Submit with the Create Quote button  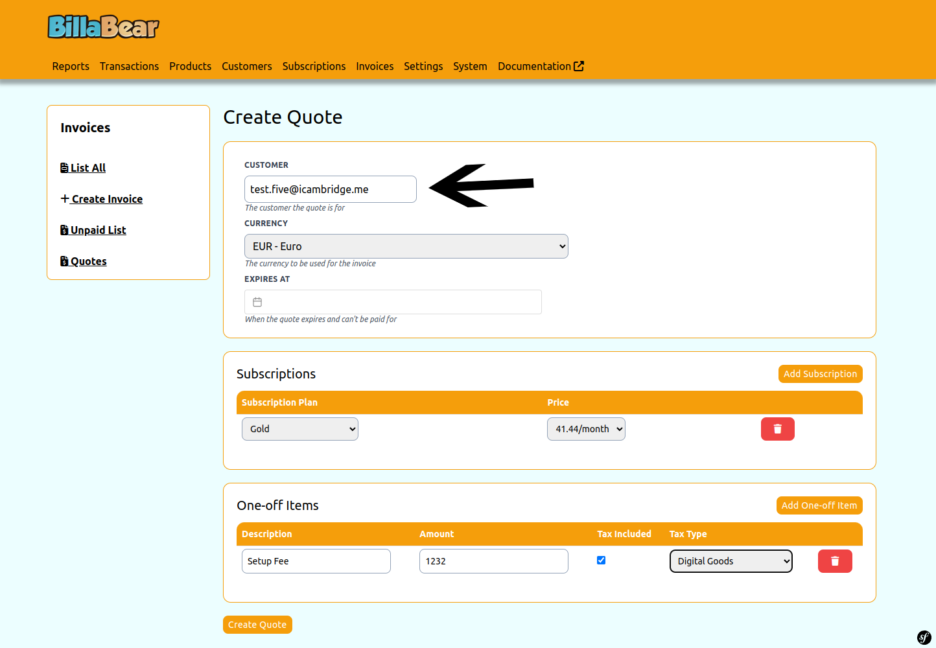[257, 625]
